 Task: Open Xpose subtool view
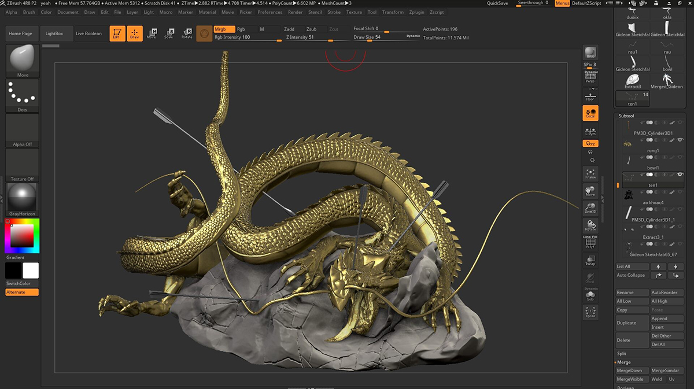[x=590, y=313]
